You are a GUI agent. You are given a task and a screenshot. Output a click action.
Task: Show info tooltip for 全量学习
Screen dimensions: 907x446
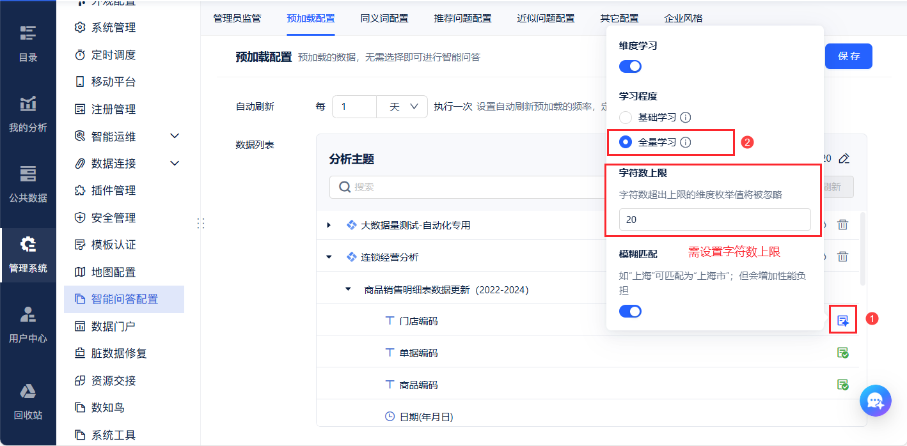pos(685,142)
